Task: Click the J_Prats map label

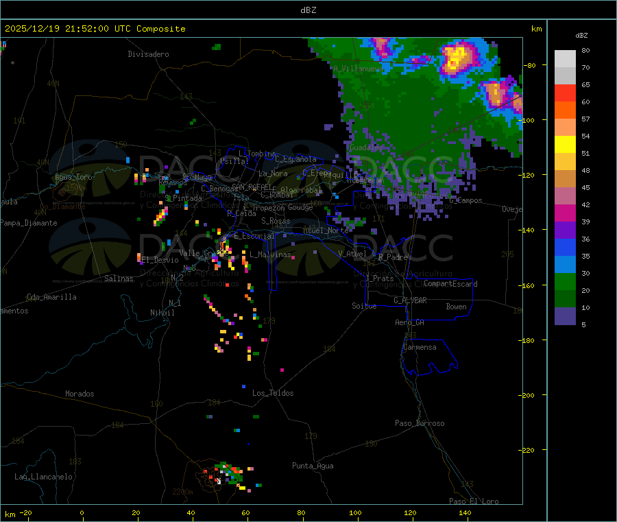Action: 380,278
